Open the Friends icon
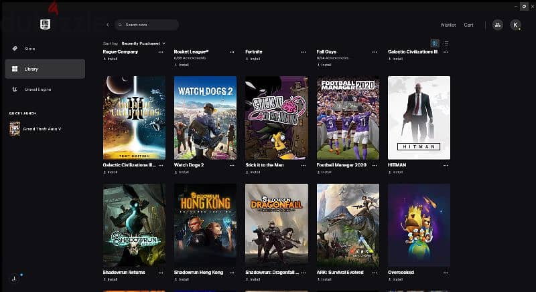 (x=497, y=25)
